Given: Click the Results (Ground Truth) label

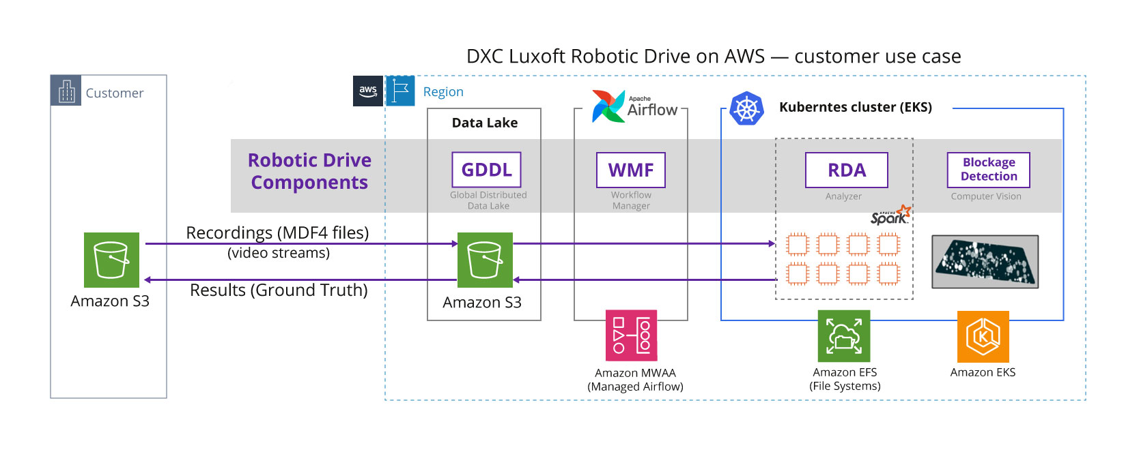Looking at the screenshot, I should pyautogui.click(x=279, y=290).
